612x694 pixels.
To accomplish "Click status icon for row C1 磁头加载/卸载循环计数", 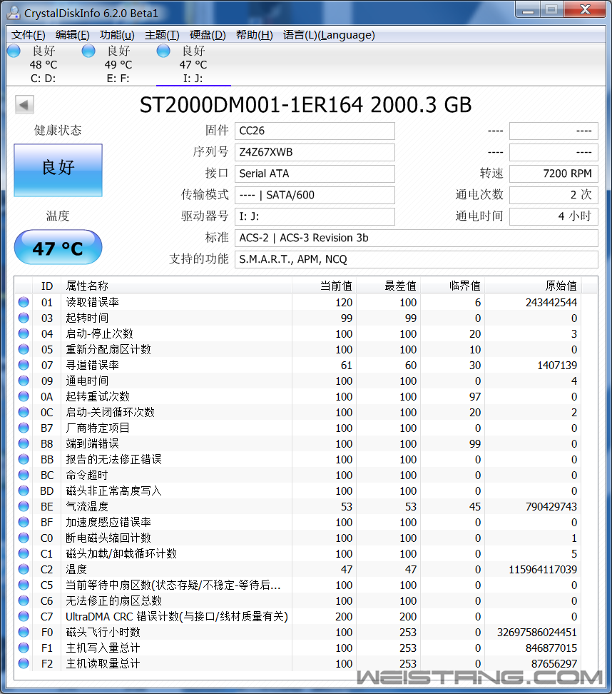I will (24, 553).
